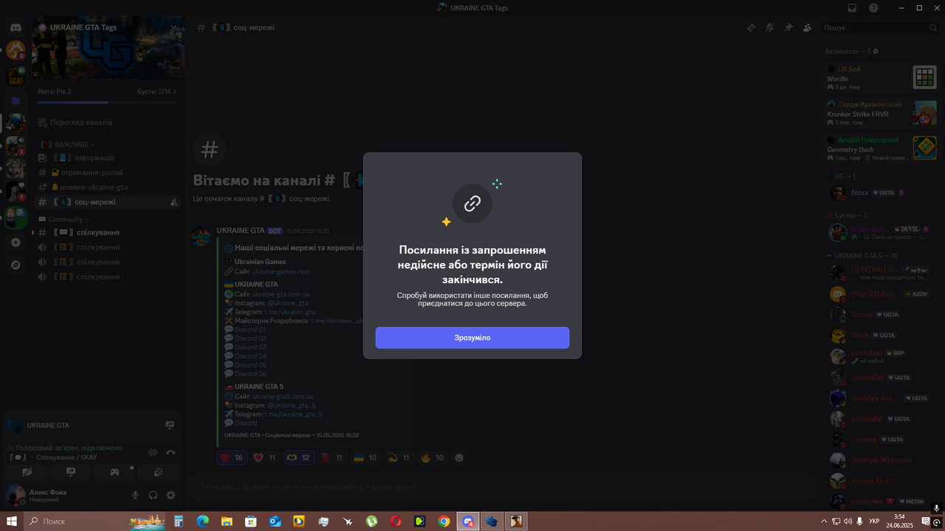
Task: Collapse the Community channel category
Action: (x=64, y=220)
